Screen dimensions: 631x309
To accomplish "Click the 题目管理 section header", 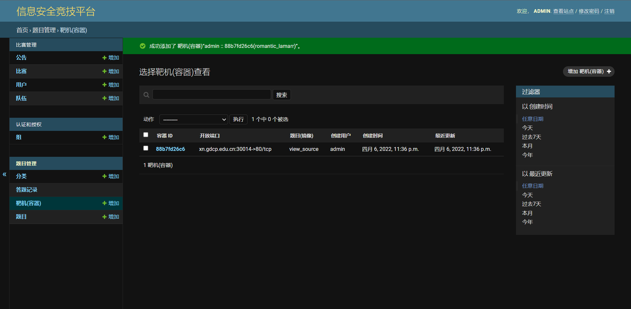I will click(x=26, y=164).
